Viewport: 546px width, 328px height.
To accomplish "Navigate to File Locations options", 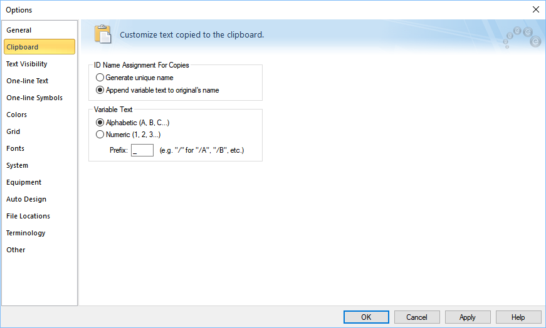I will pyautogui.click(x=28, y=216).
